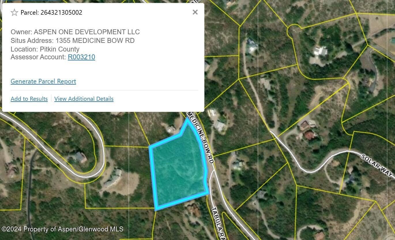395x240 pixels.
Task: Click the favorite star beside Parcel number
Action: [x=14, y=12]
